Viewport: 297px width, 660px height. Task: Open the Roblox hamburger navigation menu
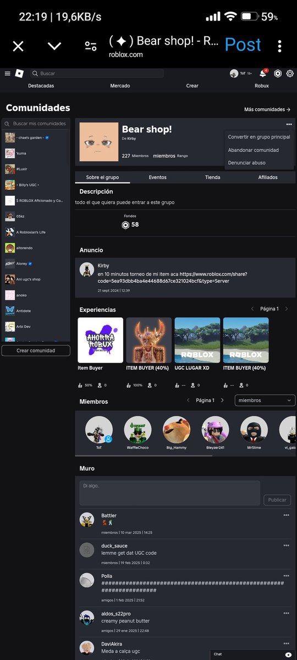pos(8,73)
